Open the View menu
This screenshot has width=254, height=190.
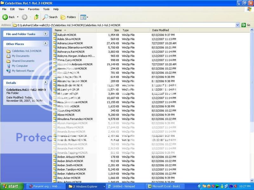[x=21, y=9]
